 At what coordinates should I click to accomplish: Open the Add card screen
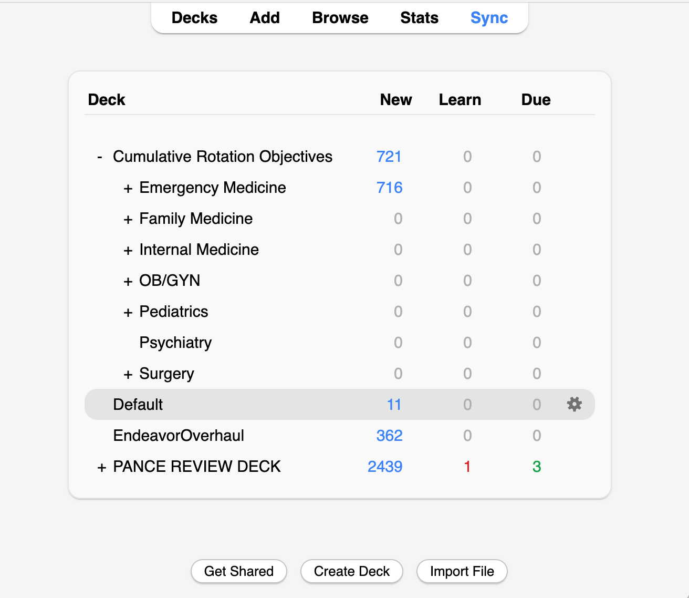(265, 18)
